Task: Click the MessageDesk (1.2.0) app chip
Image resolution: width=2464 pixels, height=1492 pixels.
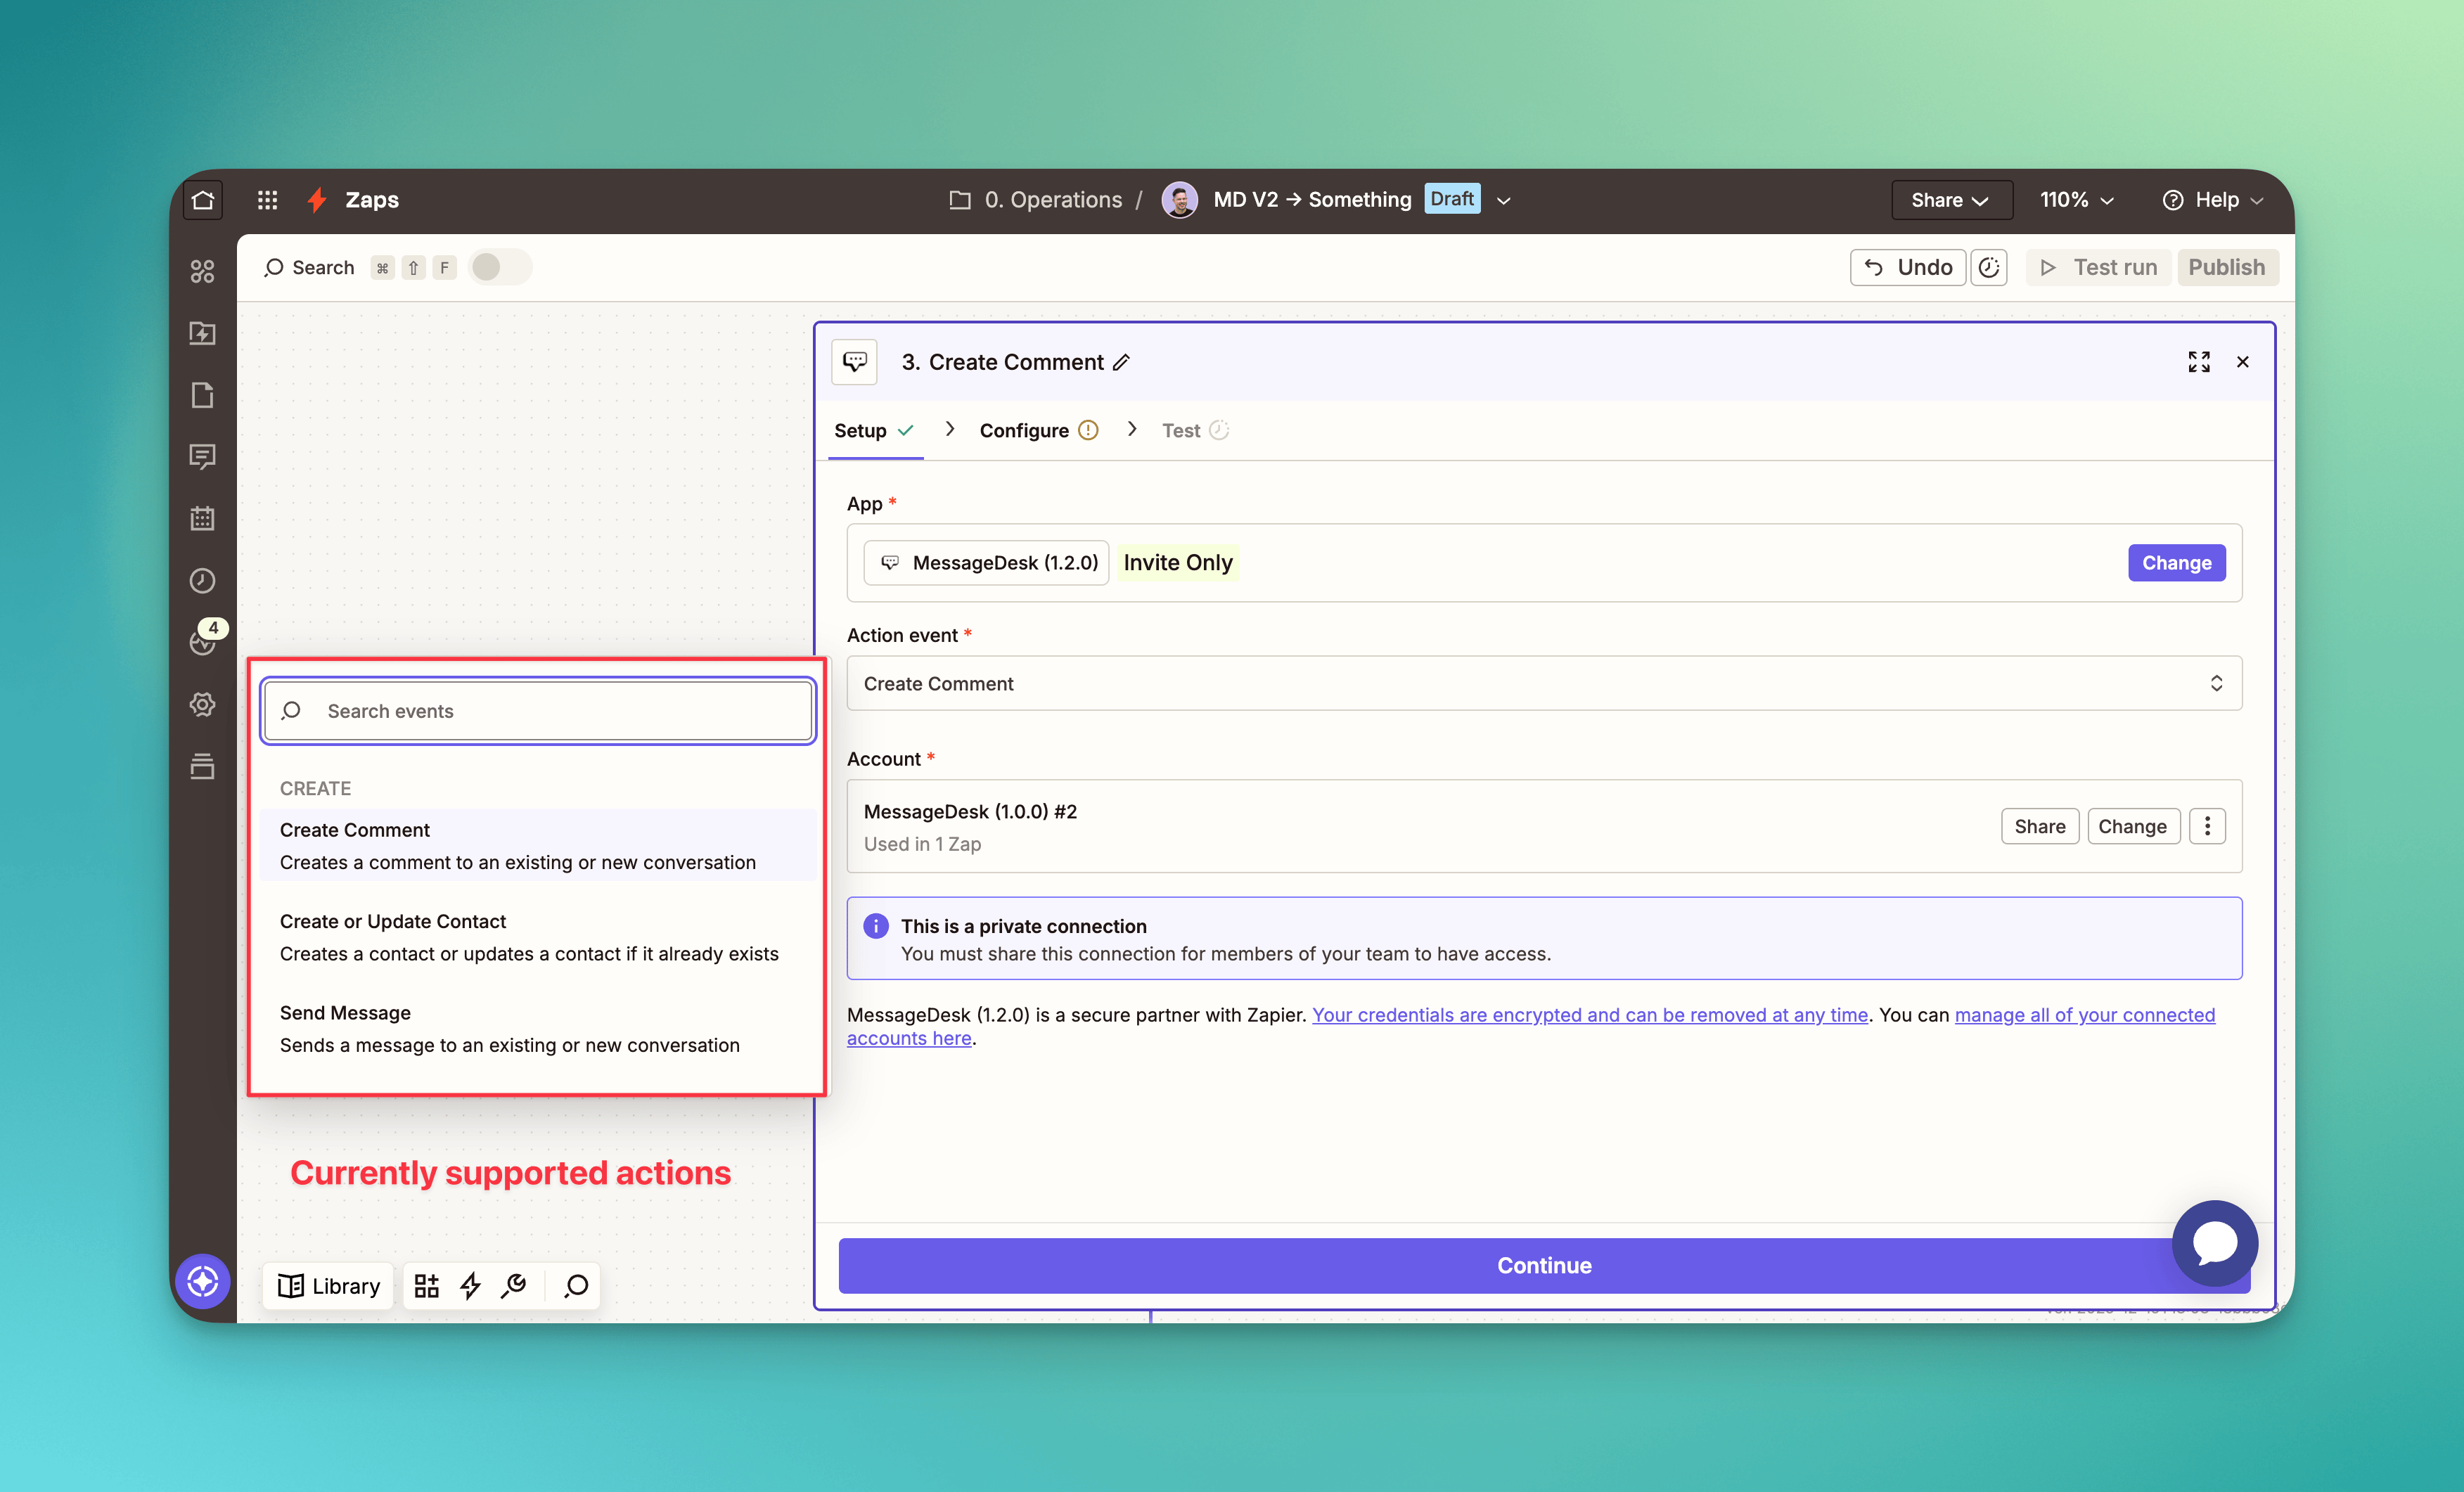Action: tap(987, 563)
